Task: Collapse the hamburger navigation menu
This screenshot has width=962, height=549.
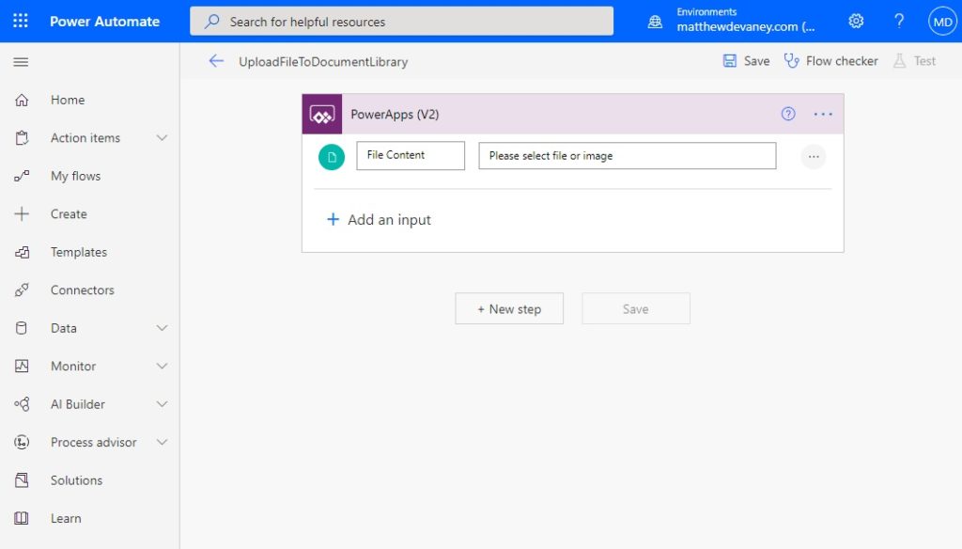Action: [21, 62]
